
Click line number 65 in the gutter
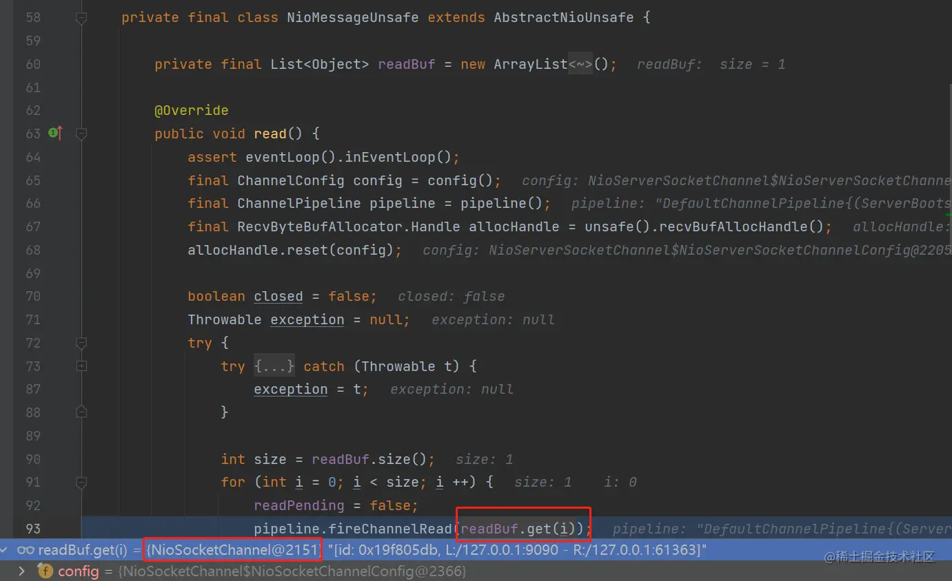pyautogui.click(x=33, y=180)
